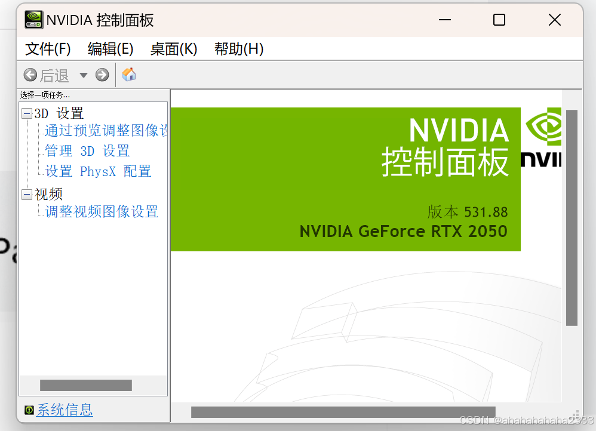Select 设置 PhysX 配置 task

coord(98,171)
